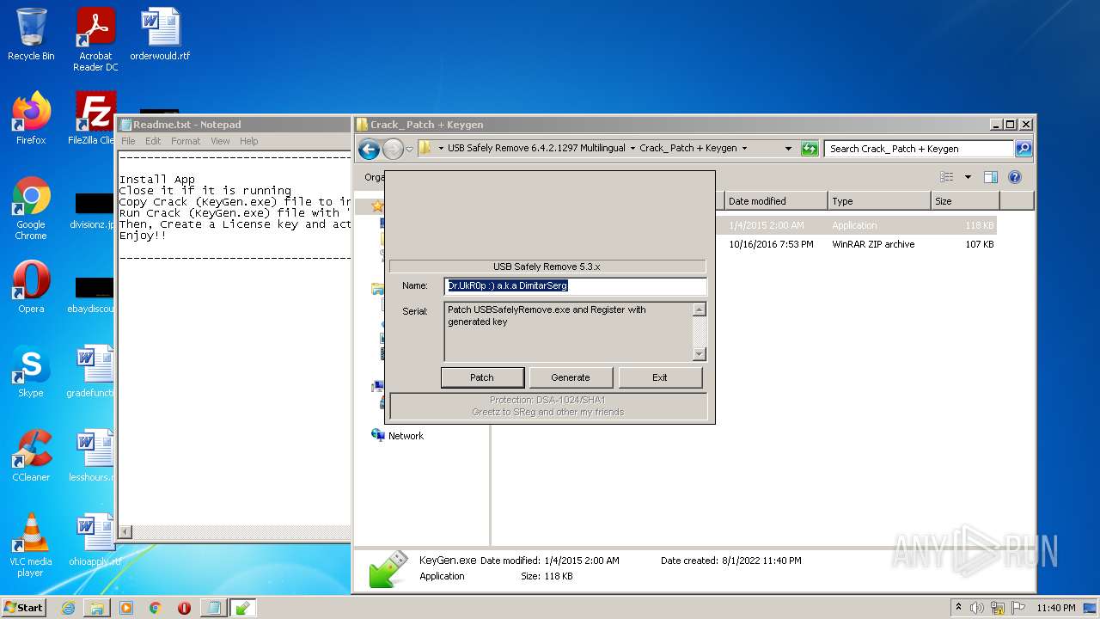Open the Recycle Bin desktop icon
Screen dimensions: 1100x619
31,34
